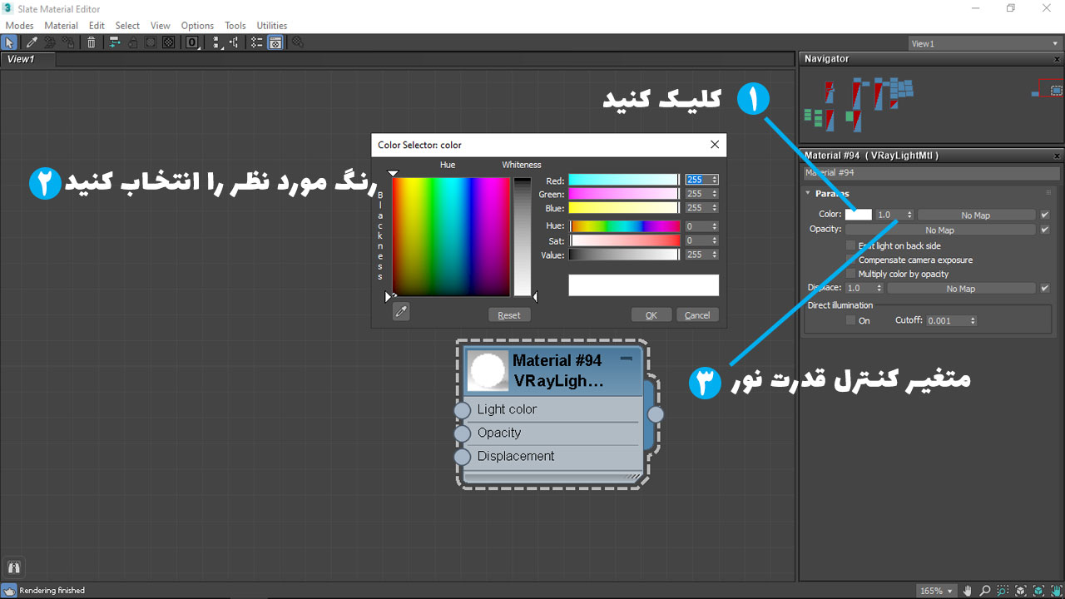Click Lay Out All vertical icon
The image size is (1065, 599).
pos(216,42)
